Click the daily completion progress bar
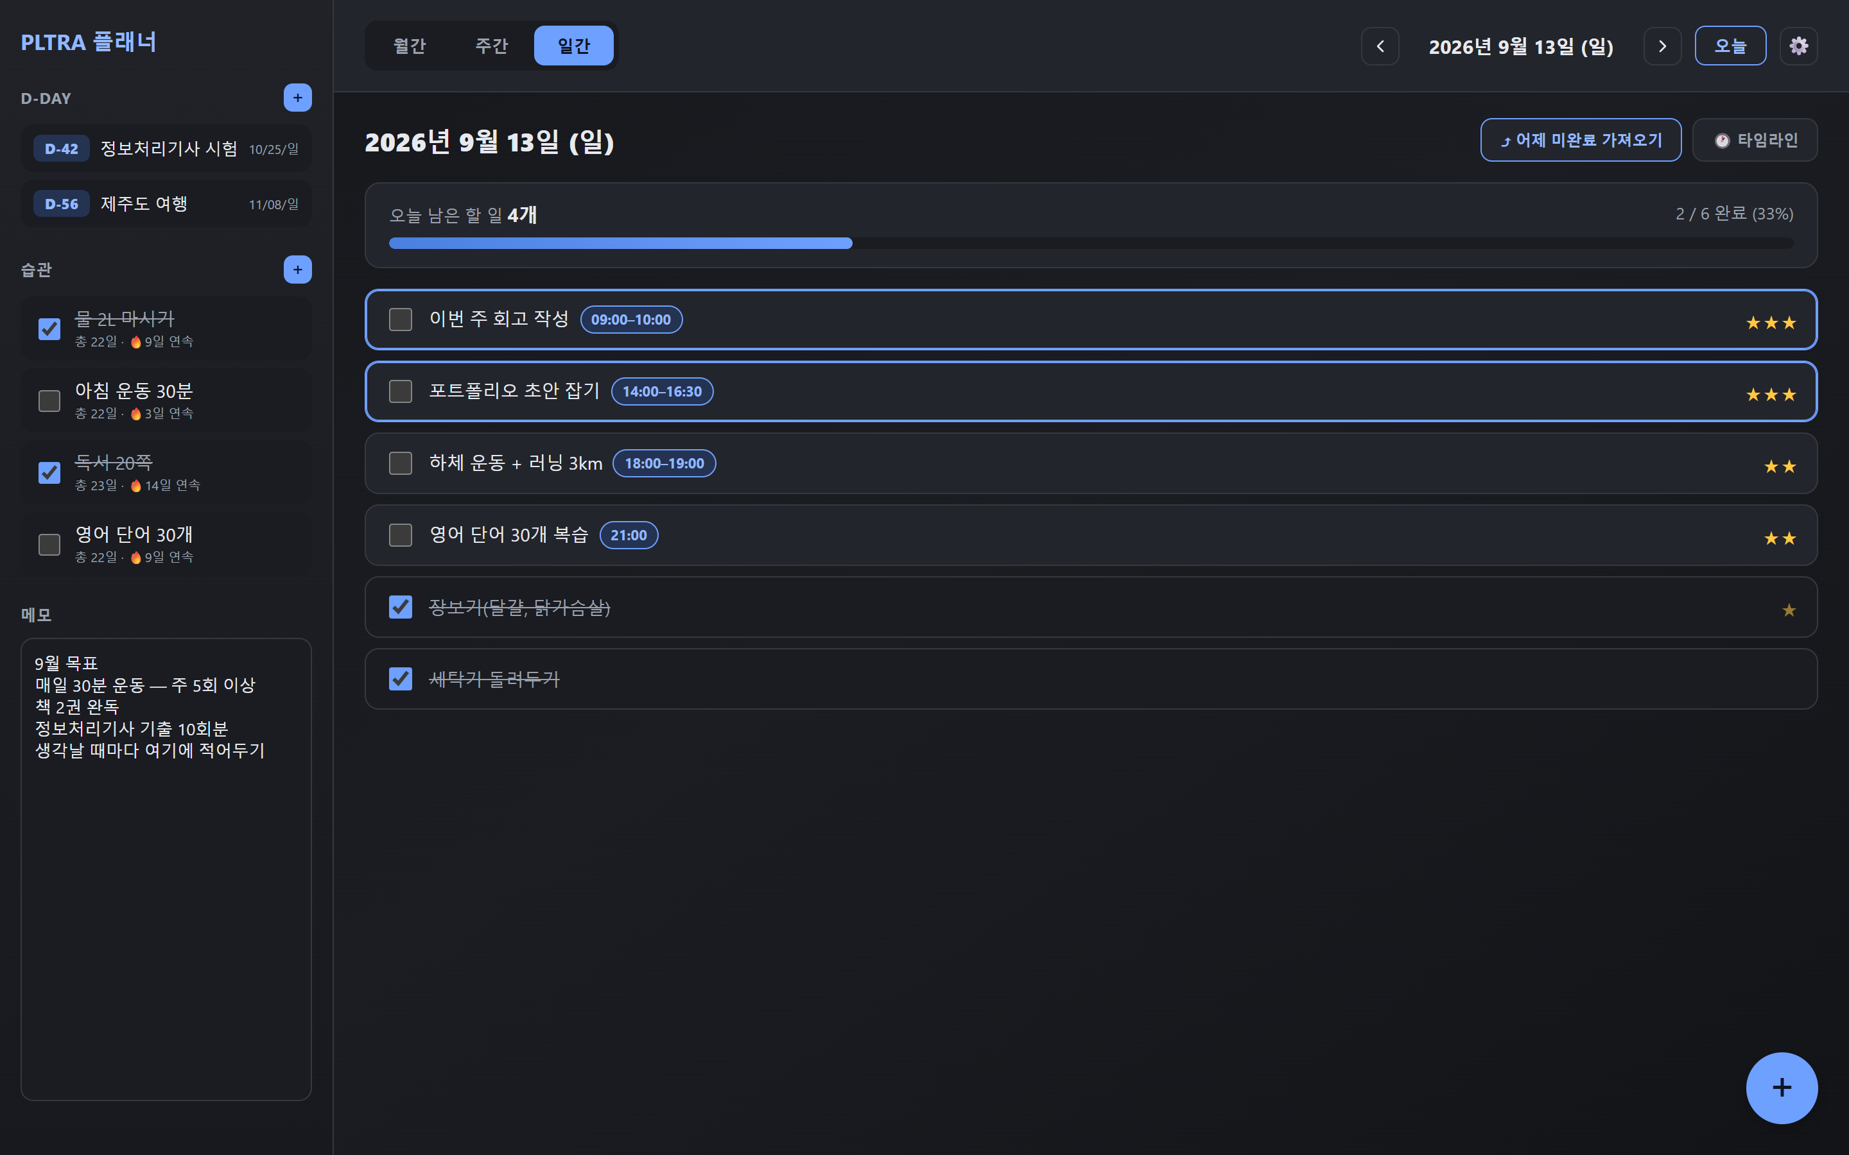The height and width of the screenshot is (1155, 1849). (1090, 243)
